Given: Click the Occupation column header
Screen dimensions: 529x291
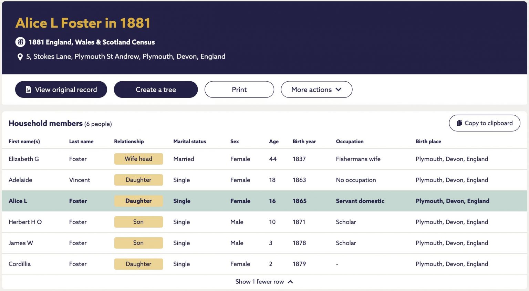Looking at the screenshot, I should click(x=350, y=142).
